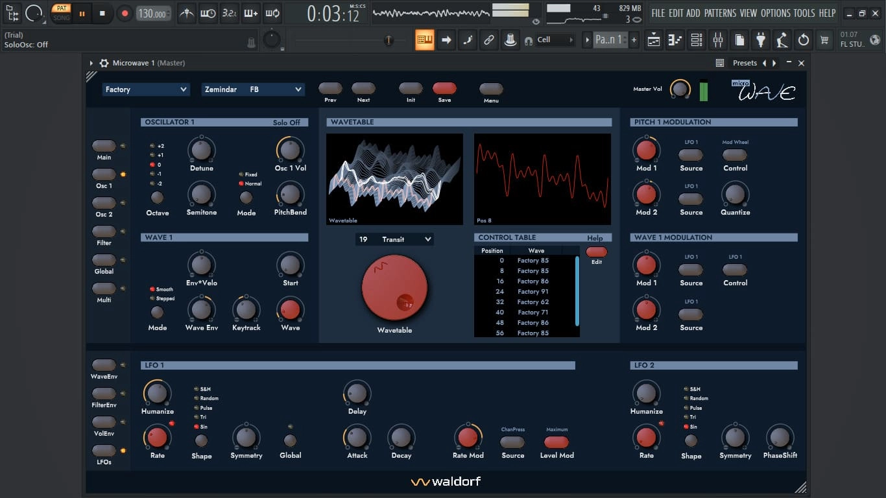Viewport: 886px width, 498px height.
Task: Toggle typing keyboard to piano icon
Action: pyautogui.click(x=425, y=40)
